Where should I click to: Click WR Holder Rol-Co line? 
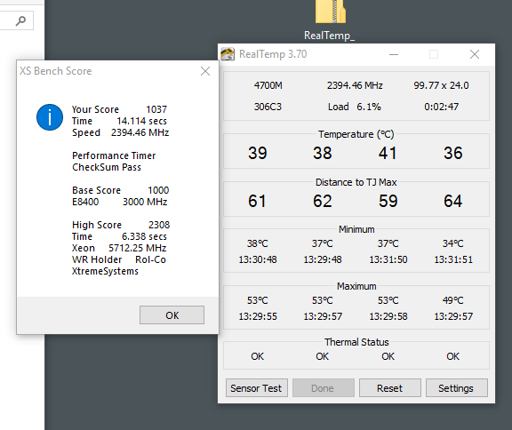(x=119, y=259)
